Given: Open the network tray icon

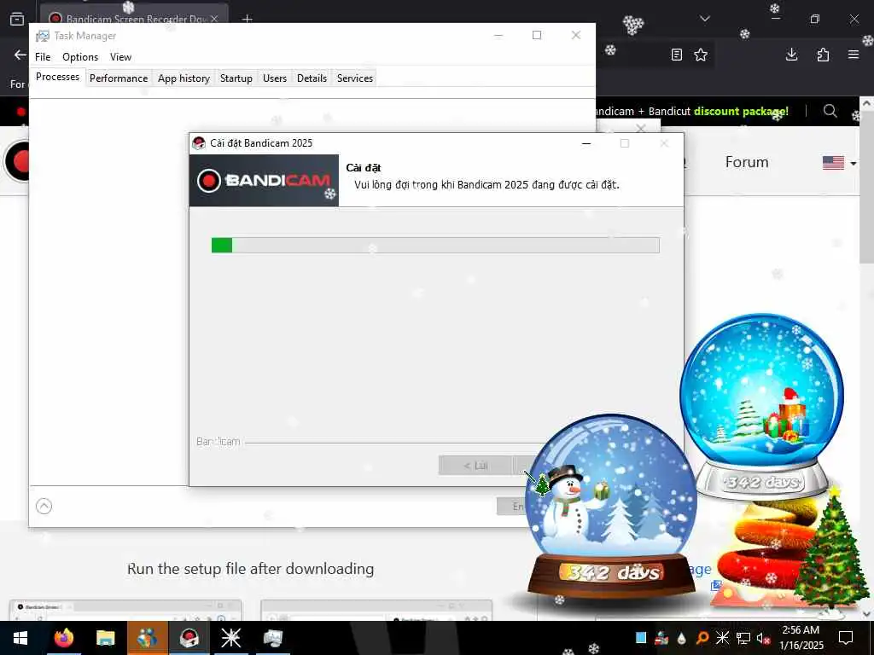Looking at the screenshot, I should [743, 638].
